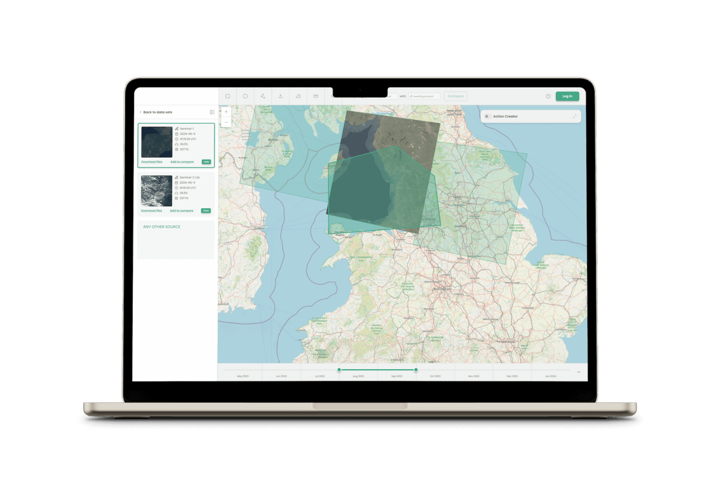This screenshot has height=479, width=719.
Task: Download files for Sentinel-1
Action: [x=152, y=162]
